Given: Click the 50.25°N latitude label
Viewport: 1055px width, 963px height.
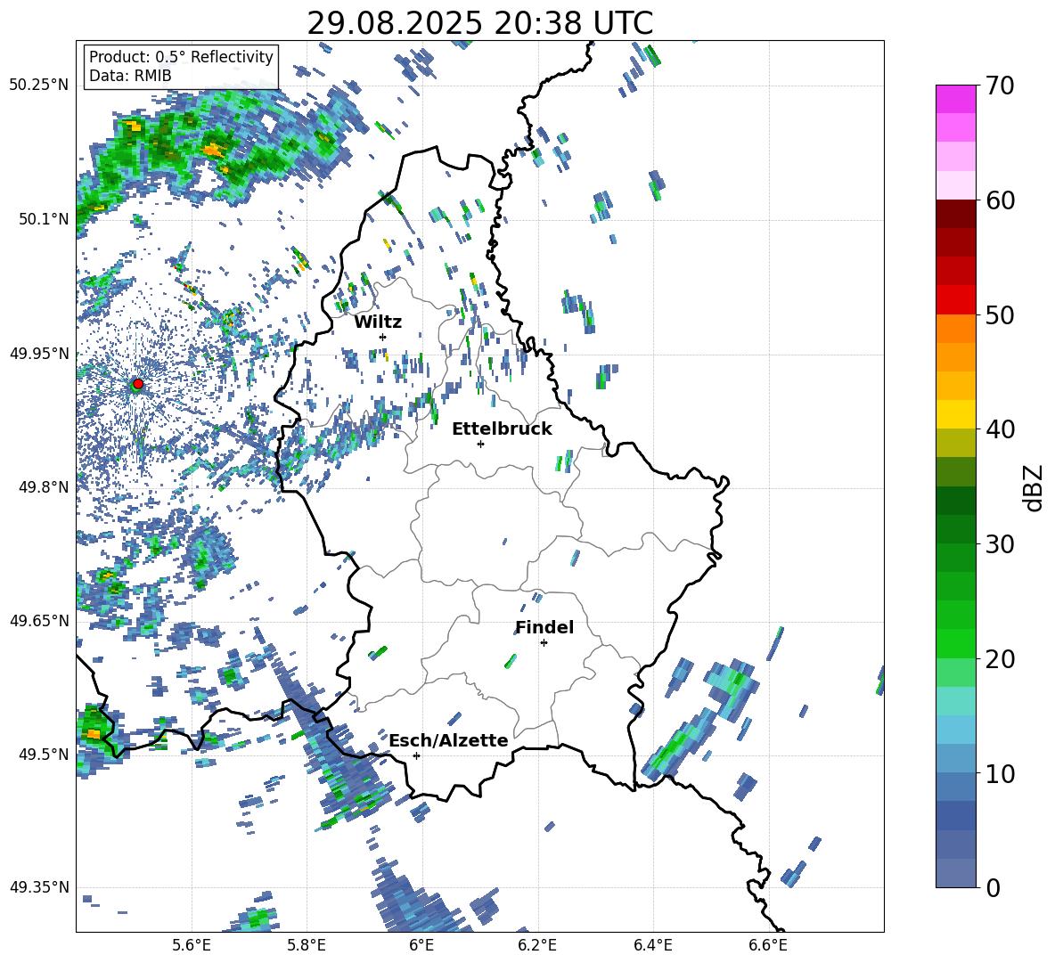Looking at the screenshot, I should [39, 86].
